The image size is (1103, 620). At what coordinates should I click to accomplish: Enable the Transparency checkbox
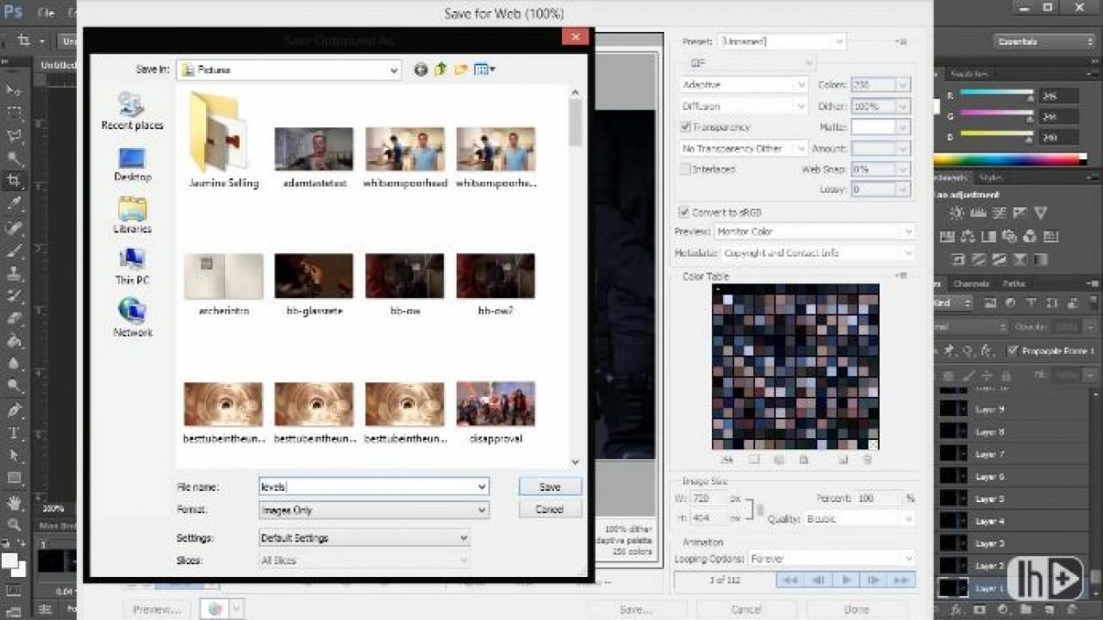(683, 127)
